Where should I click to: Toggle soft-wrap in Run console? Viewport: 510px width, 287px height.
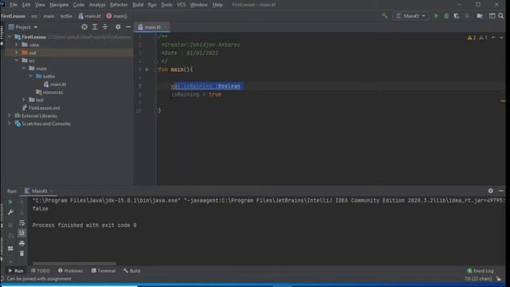click(22, 223)
